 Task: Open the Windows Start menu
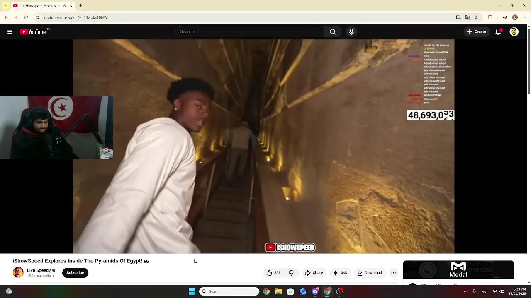[192, 291]
